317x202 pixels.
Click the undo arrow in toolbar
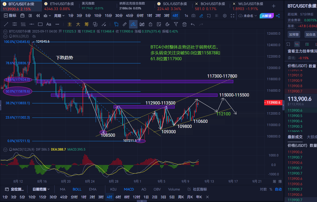[193, 25]
